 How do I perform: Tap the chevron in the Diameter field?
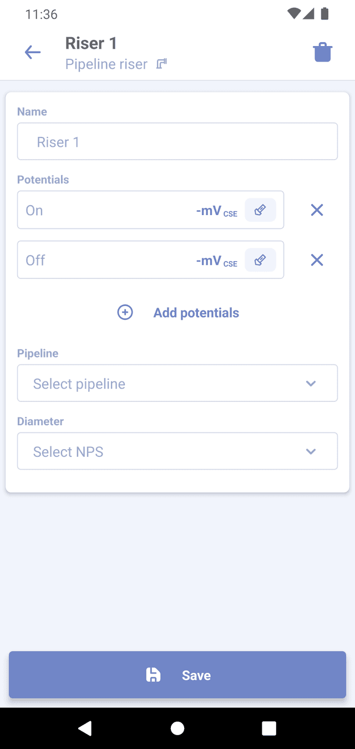click(311, 452)
